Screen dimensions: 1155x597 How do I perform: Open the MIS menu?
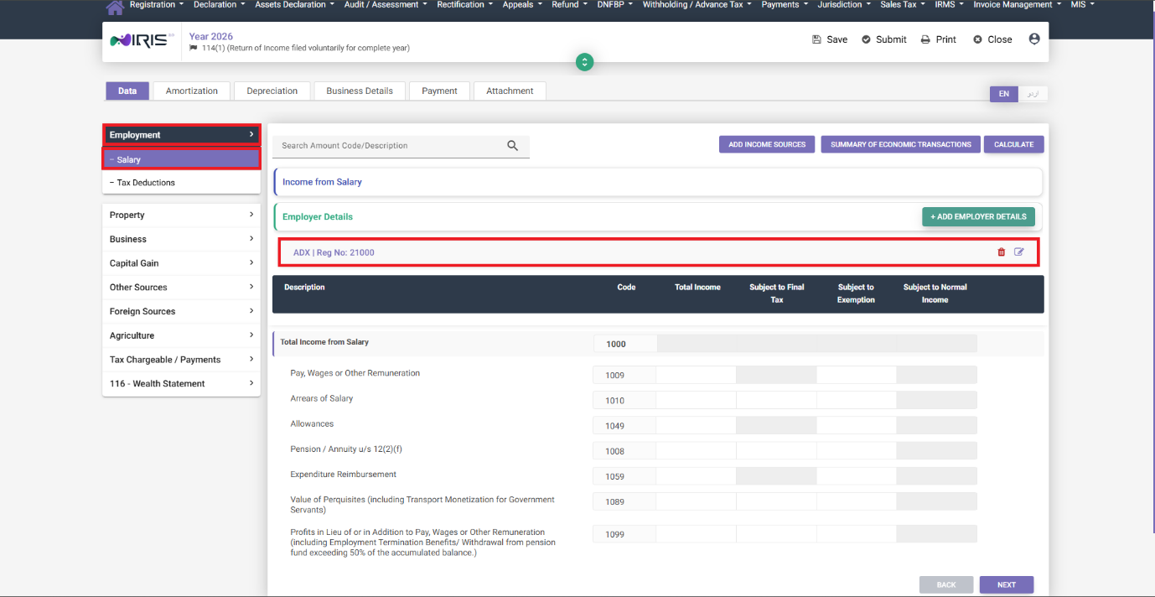[x=1082, y=5]
